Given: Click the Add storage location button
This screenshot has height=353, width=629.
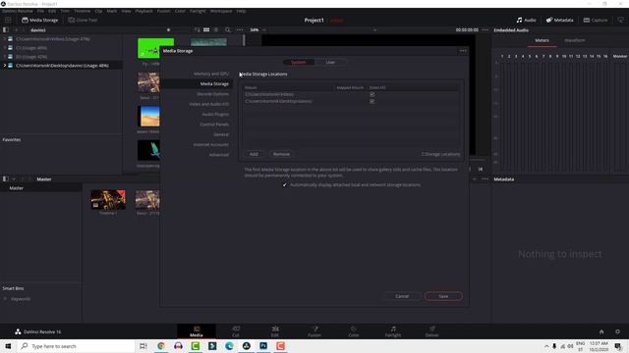Looking at the screenshot, I should point(254,154).
